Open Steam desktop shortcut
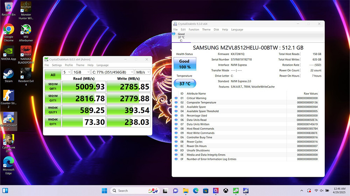The width and height of the screenshot is (350, 196). click(x=8, y=75)
